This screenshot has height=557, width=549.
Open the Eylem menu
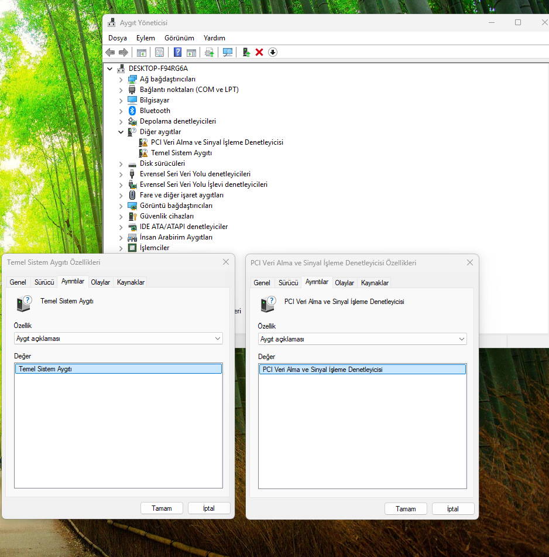click(x=146, y=38)
